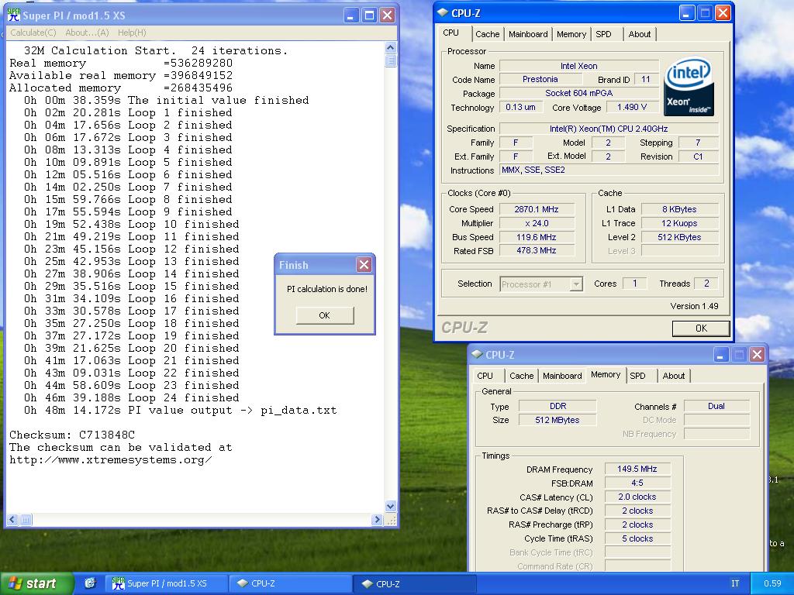This screenshot has width=794, height=595.
Task: Click Cycle Time (tRAS) value 5 clocks
Action: (637, 539)
